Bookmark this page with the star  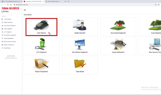coord(159,5)
